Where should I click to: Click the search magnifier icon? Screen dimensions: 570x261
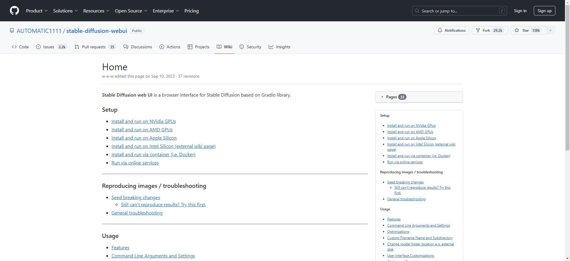coord(417,11)
